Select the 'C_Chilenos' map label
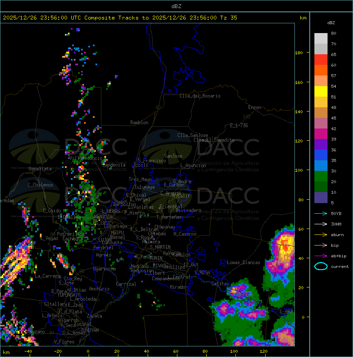353x357 pixels. pos(40,185)
